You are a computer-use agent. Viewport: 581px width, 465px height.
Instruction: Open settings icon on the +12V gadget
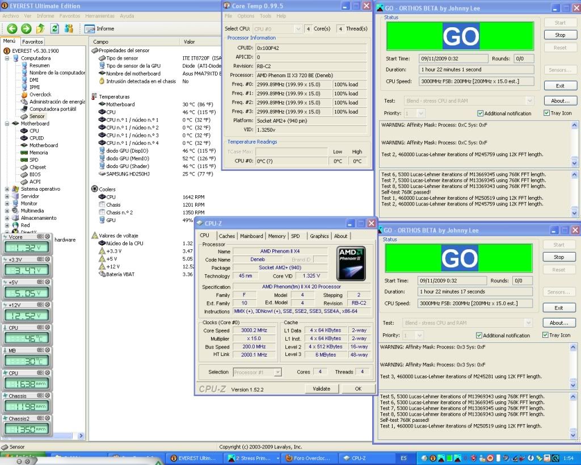click(x=40, y=305)
